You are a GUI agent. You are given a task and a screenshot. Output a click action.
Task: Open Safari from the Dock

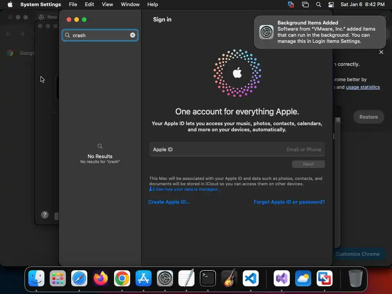[79, 278]
